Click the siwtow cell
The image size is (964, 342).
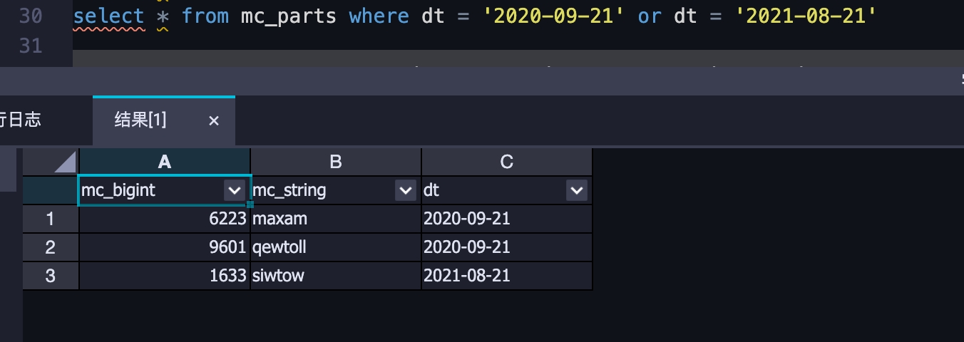(x=336, y=276)
